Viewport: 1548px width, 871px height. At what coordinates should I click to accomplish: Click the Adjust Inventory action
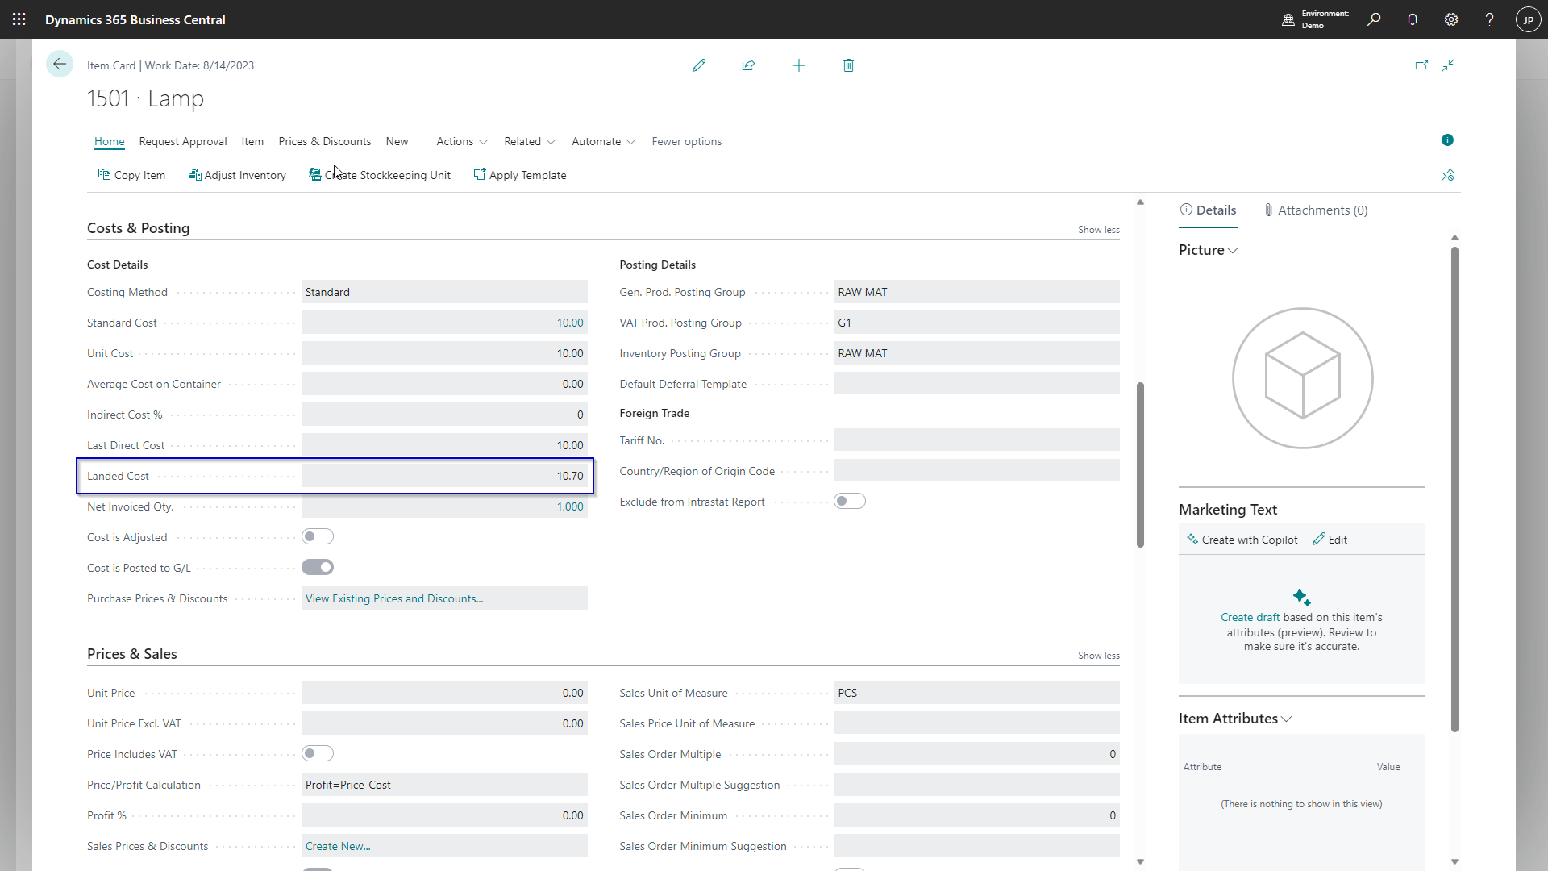point(238,175)
